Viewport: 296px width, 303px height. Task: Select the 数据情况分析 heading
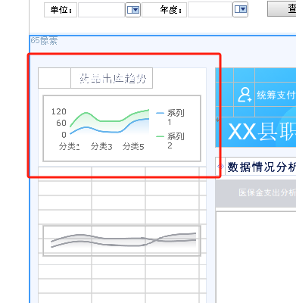[261, 167]
